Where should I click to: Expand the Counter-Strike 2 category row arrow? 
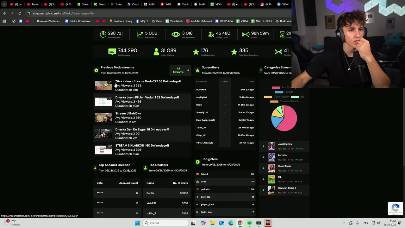pyautogui.click(x=263, y=190)
